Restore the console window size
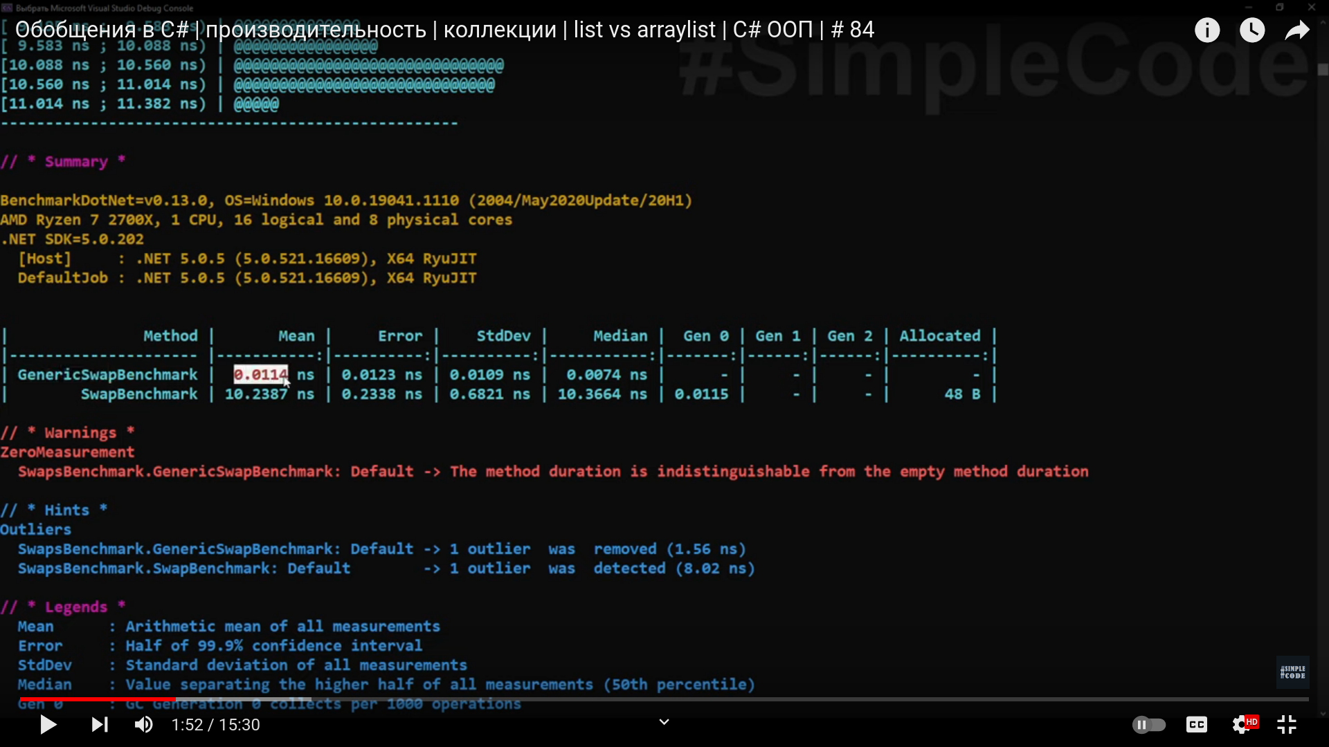The image size is (1329, 747). click(x=1280, y=8)
